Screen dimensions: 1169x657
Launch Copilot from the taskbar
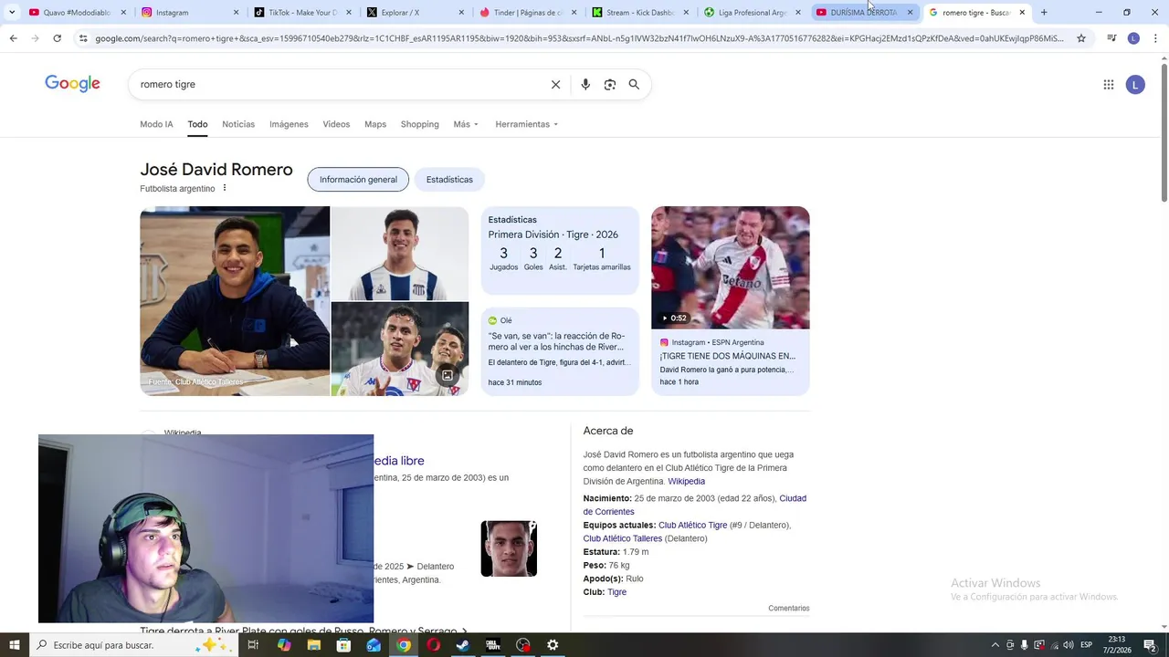[284, 645]
